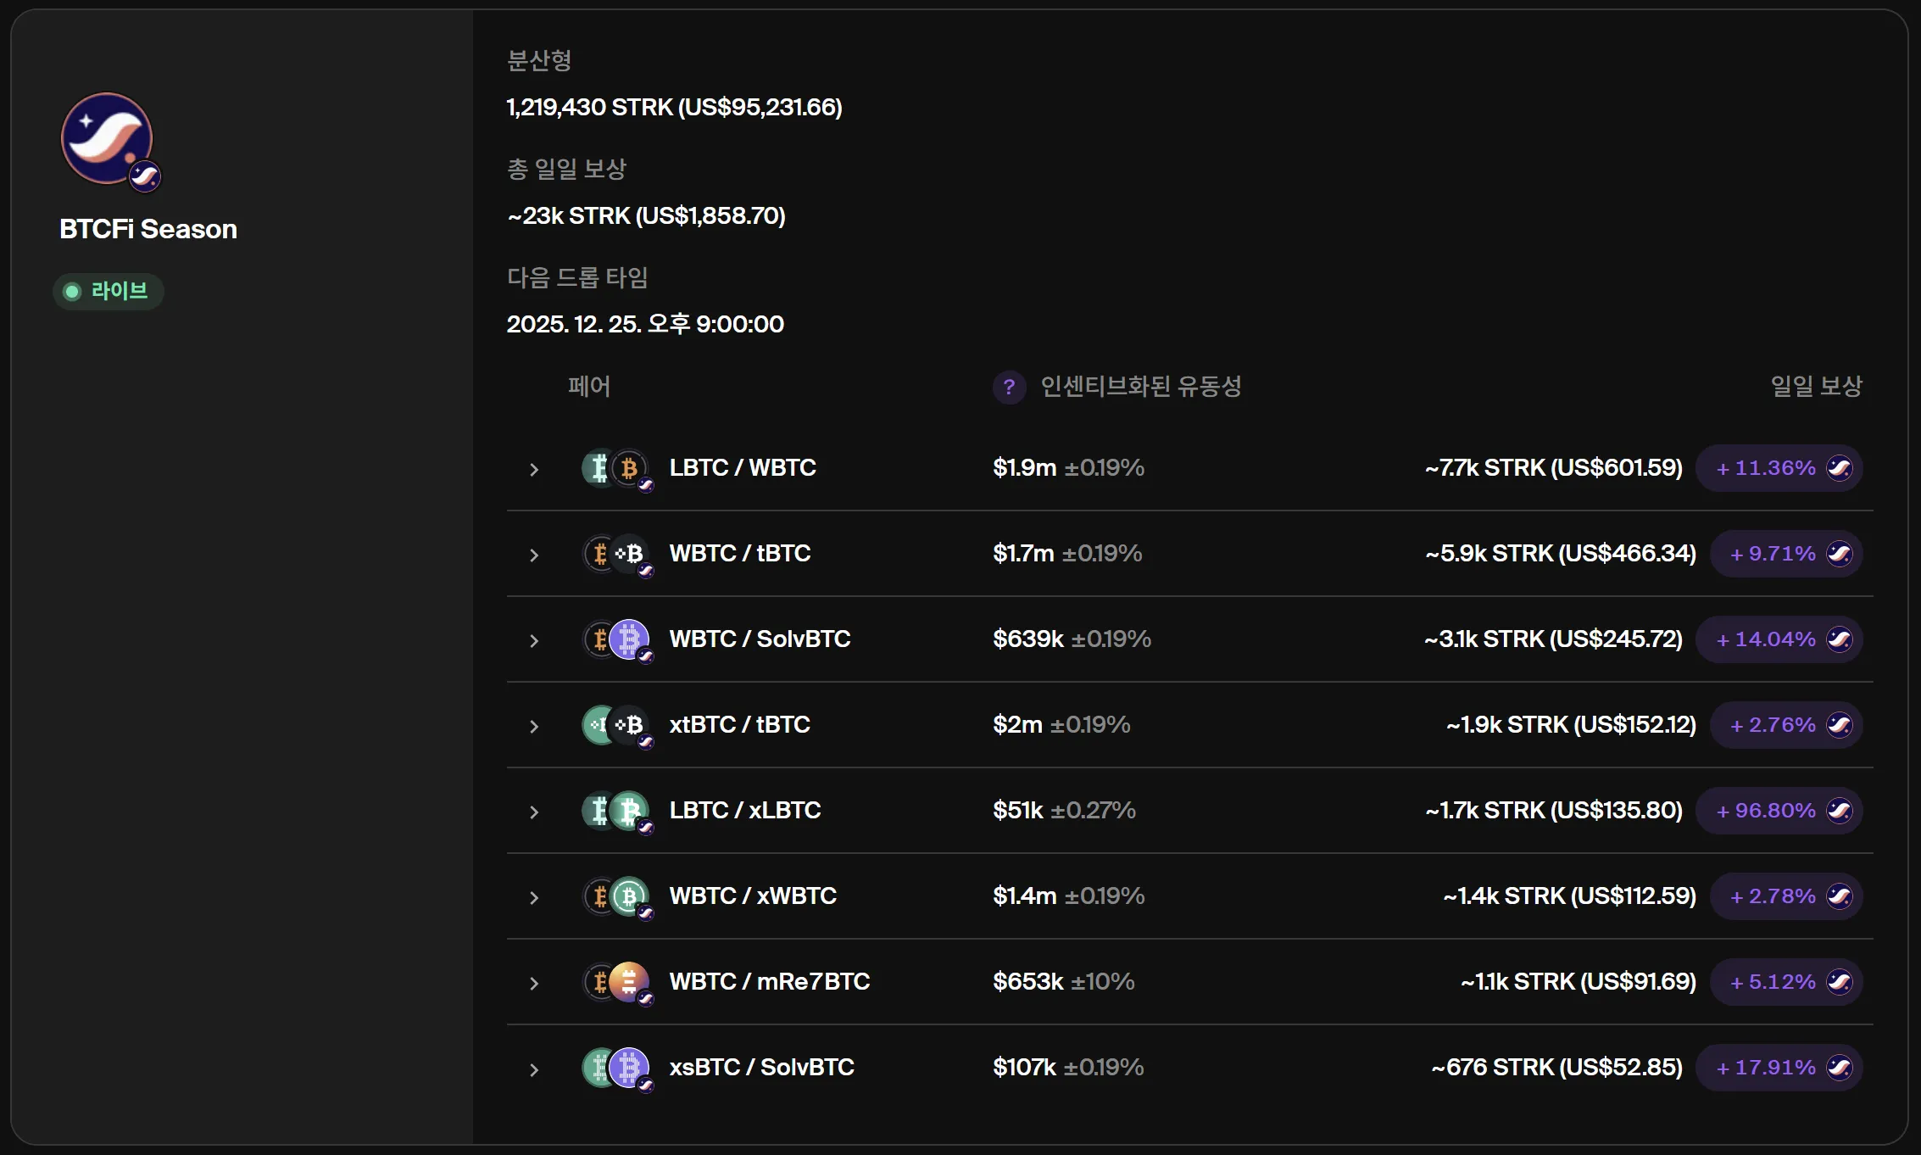The width and height of the screenshot is (1921, 1155).
Task: Click the WBTC / tBTC token pair icon
Action: coord(615,554)
